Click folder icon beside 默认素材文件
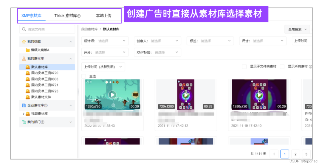Screen dimensions: 322x166 28,97
